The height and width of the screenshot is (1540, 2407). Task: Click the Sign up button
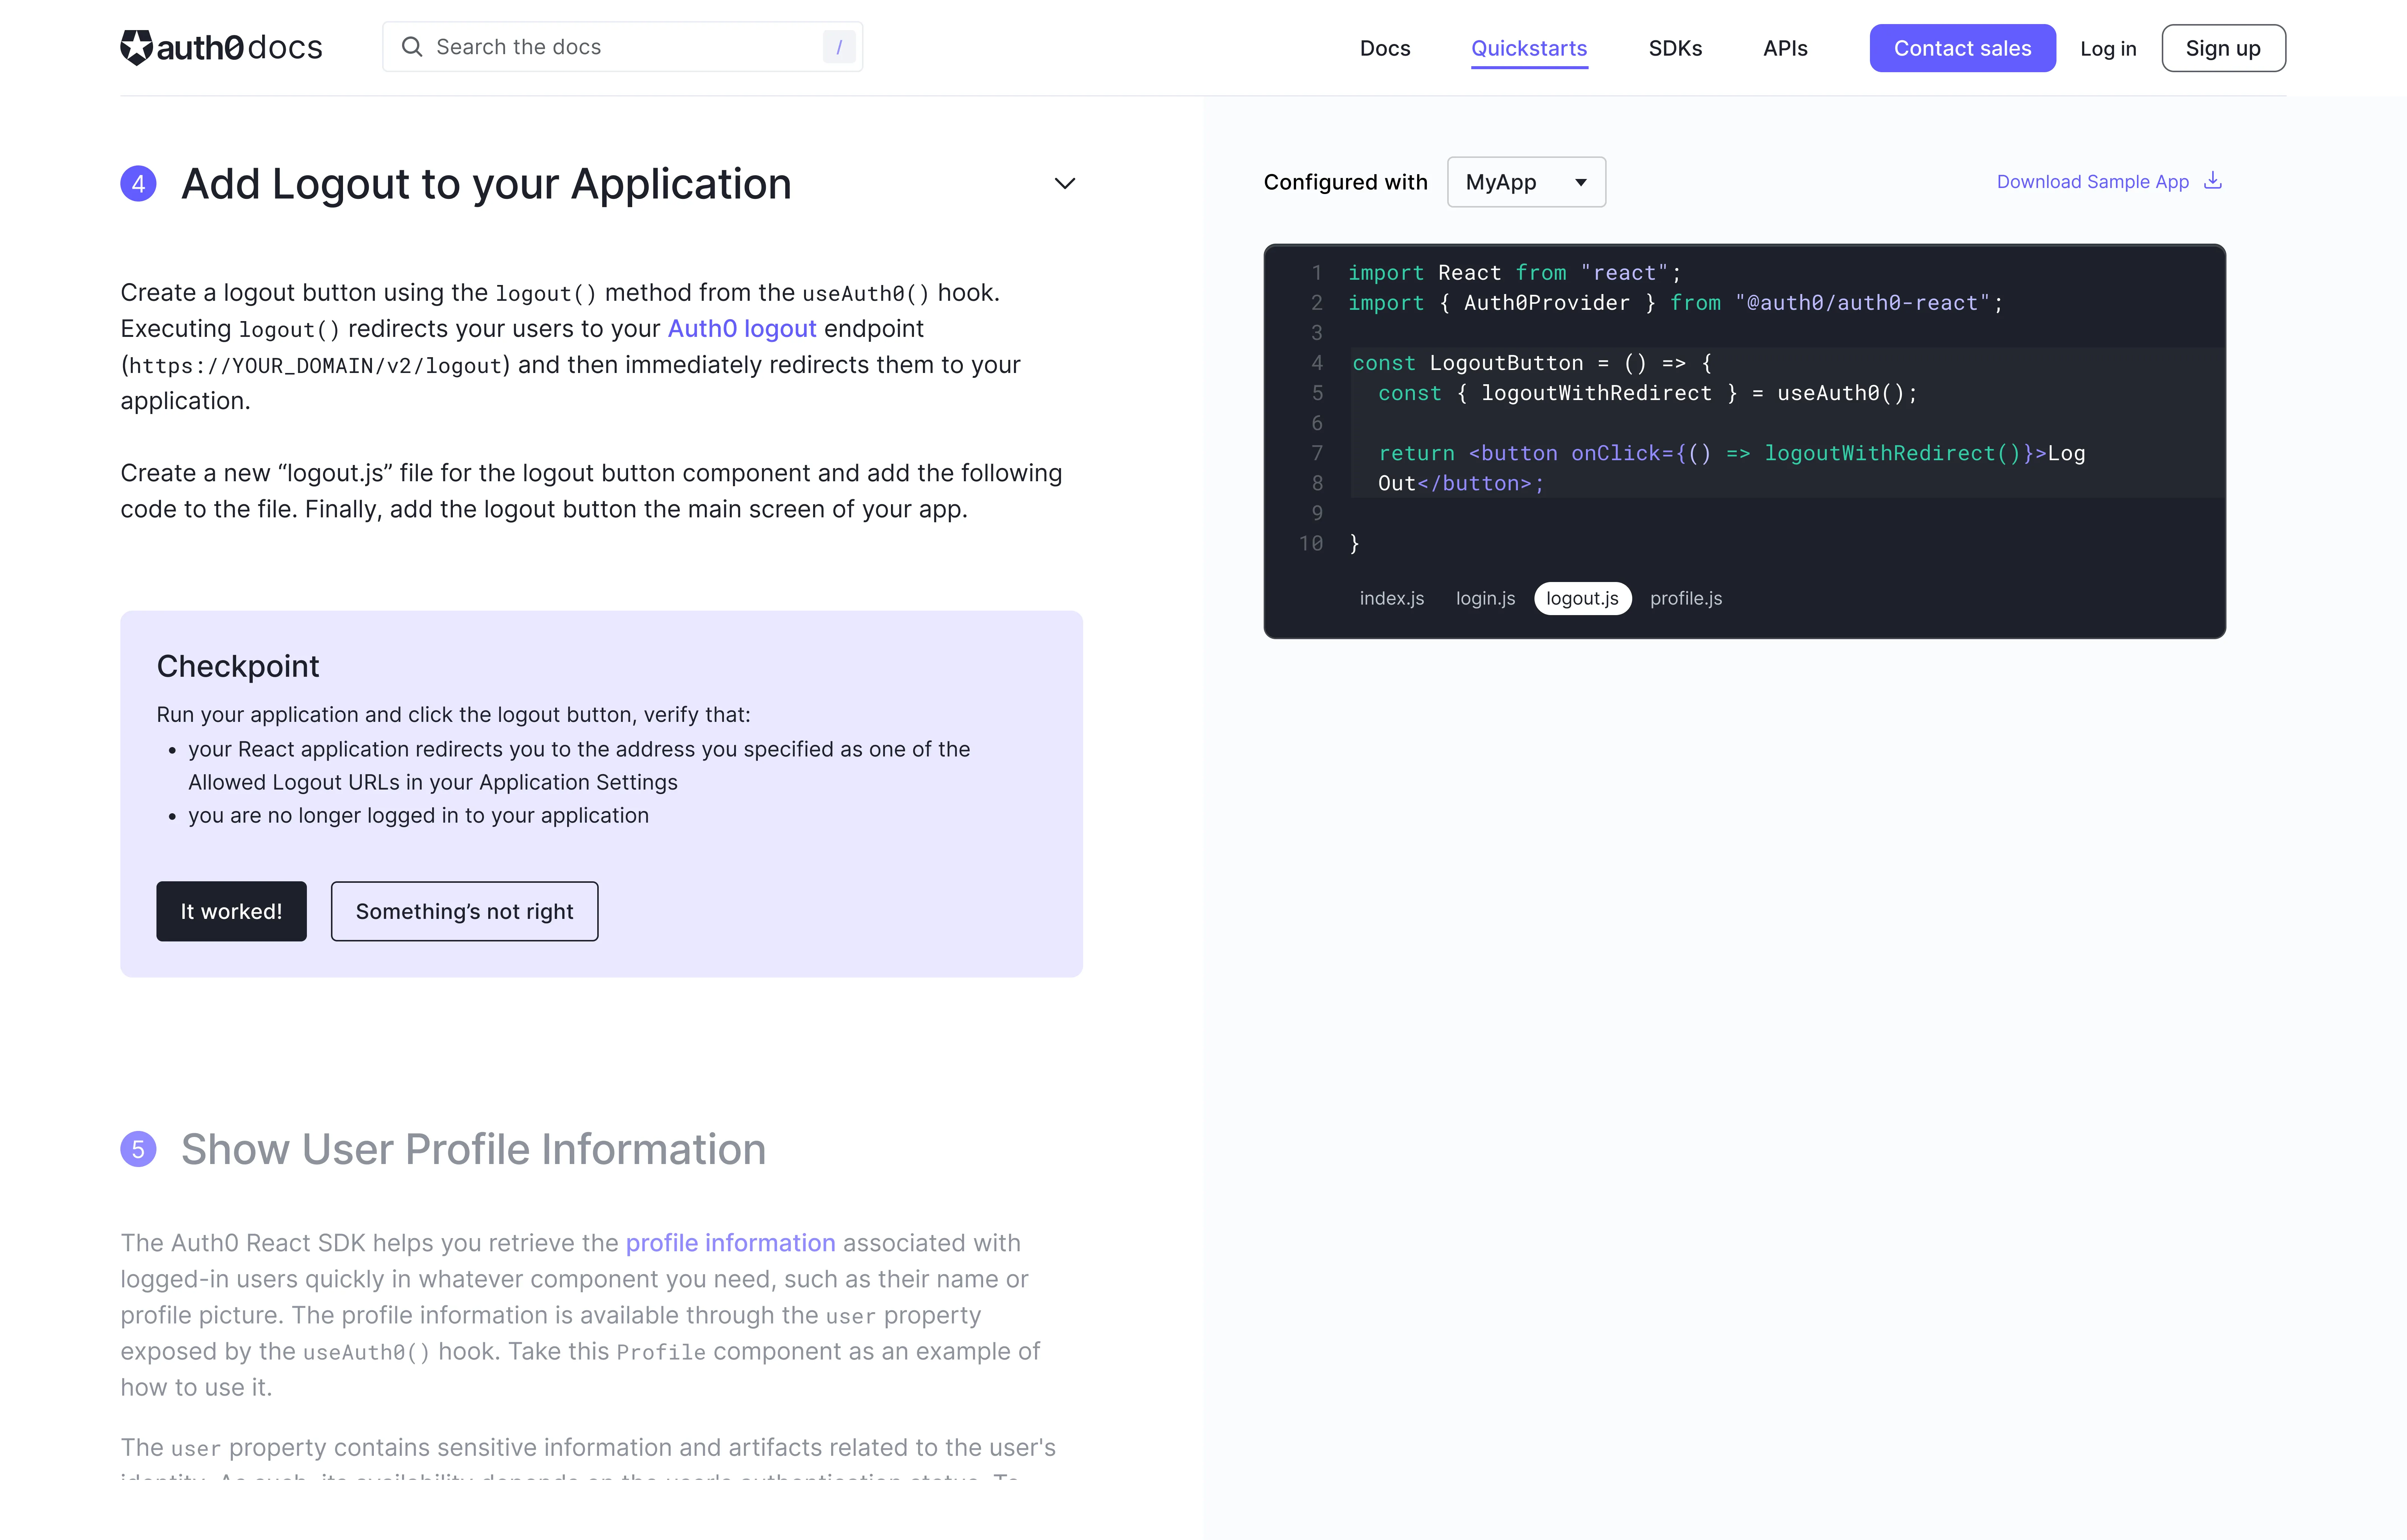tap(2223, 48)
